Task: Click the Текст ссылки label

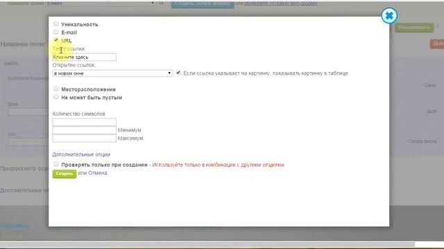Action: 68,49
